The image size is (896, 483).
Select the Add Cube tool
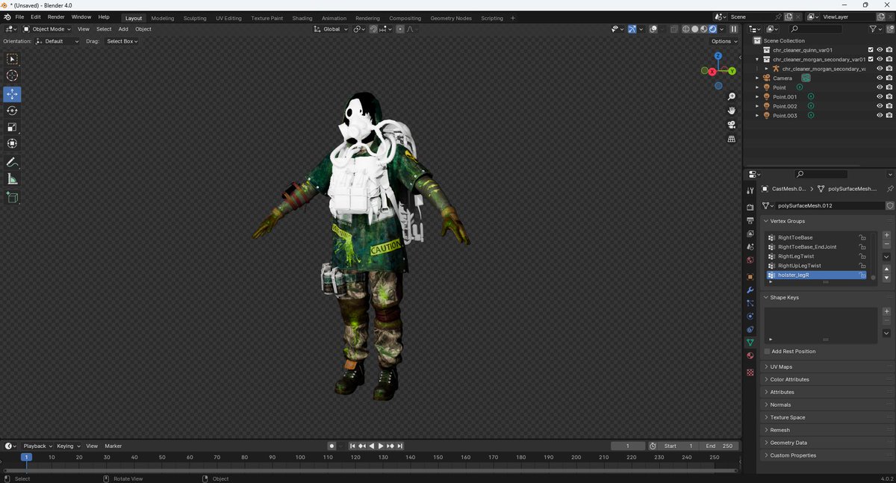[12, 197]
